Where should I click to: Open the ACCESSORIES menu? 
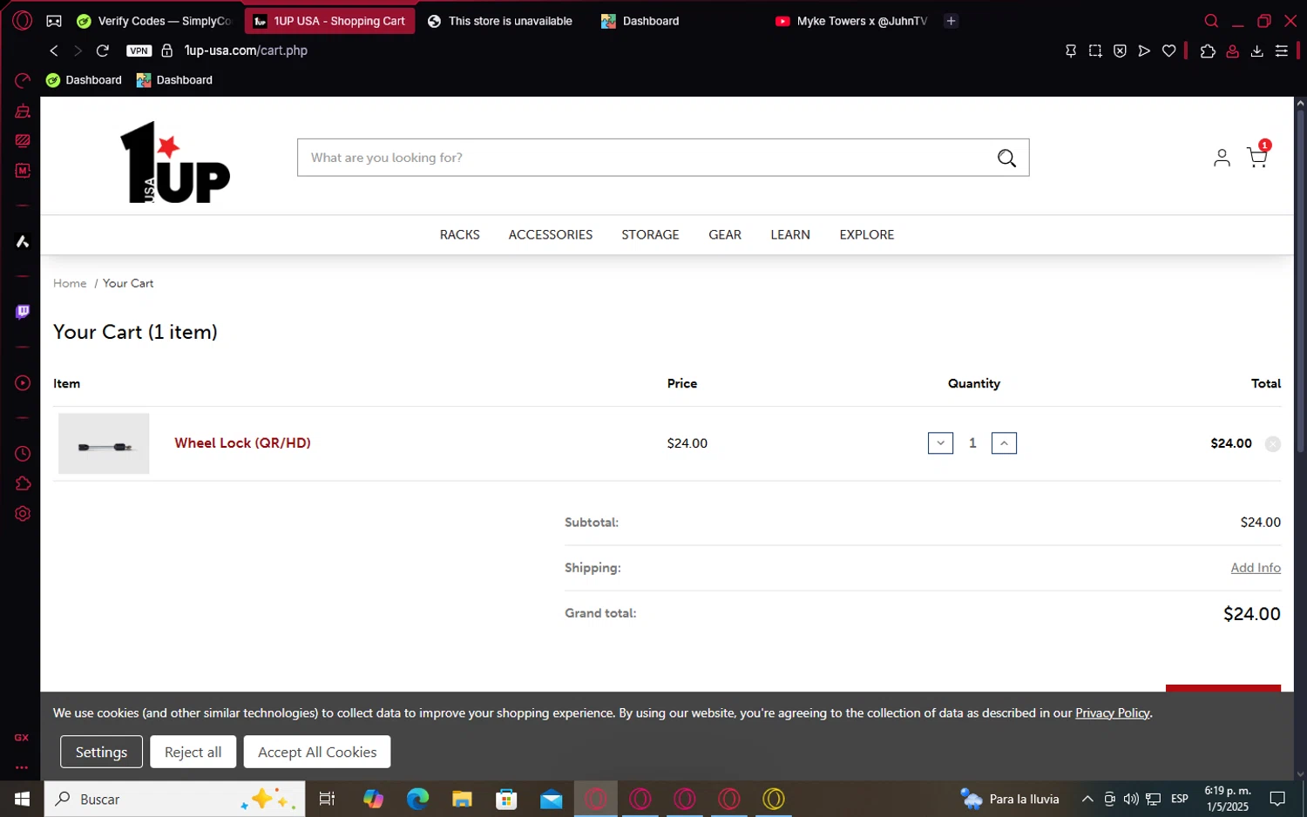click(551, 235)
